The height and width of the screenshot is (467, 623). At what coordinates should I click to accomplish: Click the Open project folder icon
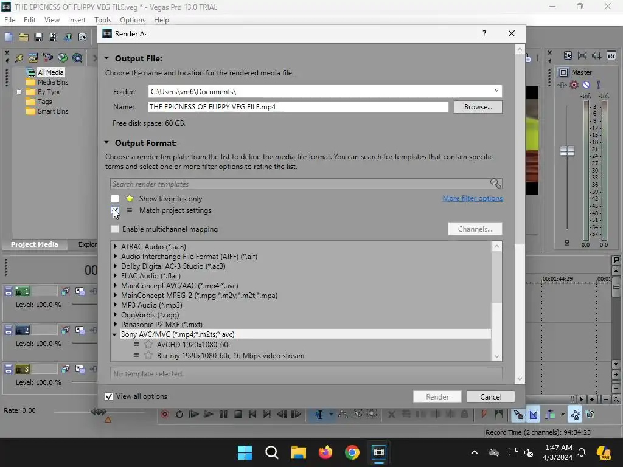point(24,37)
